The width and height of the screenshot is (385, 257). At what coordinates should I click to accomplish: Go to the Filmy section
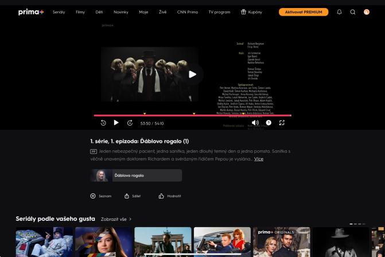tap(80, 12)
